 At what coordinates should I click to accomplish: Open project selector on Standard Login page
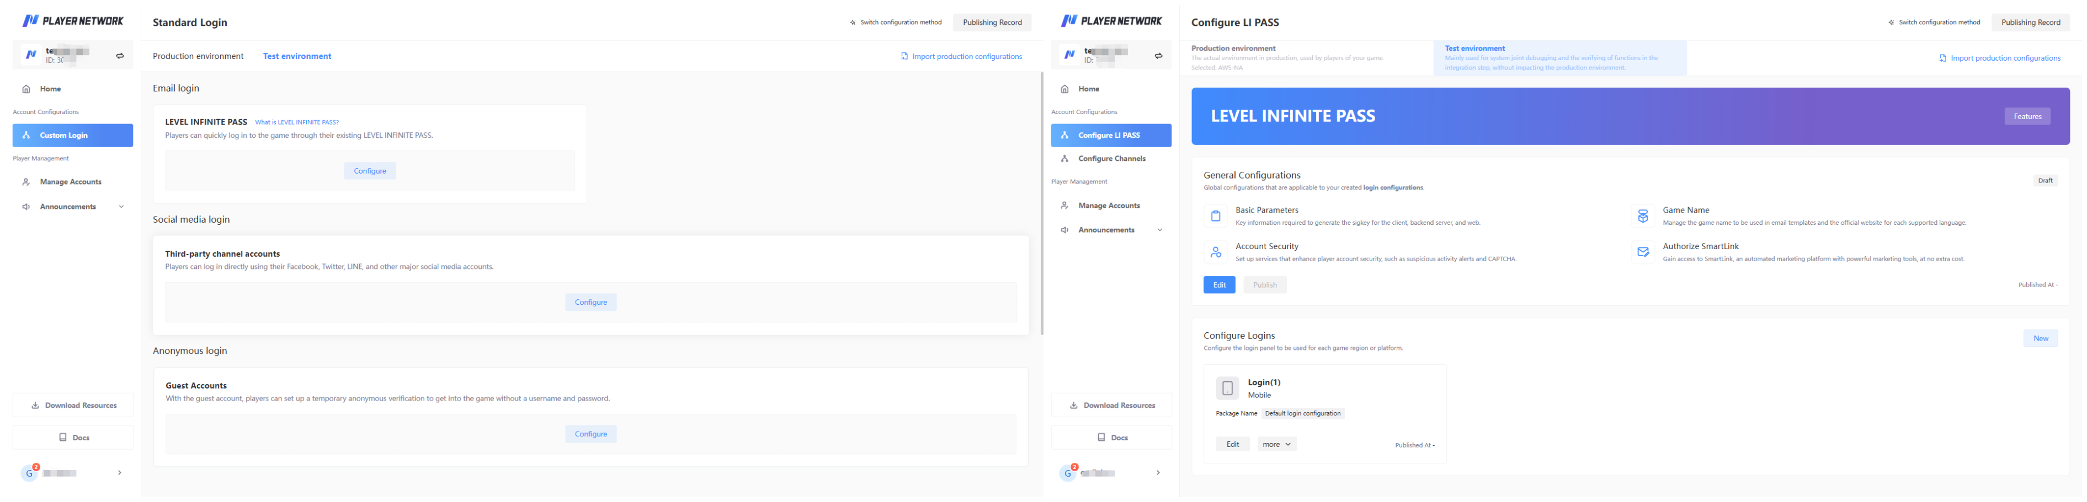click(x=73, y=56)
